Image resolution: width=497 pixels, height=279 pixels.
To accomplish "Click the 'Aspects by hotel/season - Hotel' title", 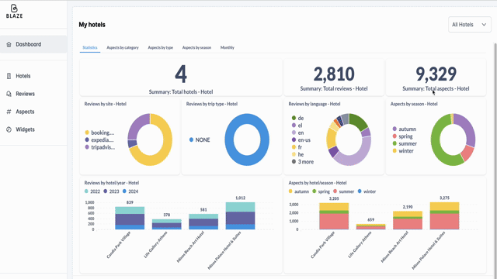I will click(x=318, y=183).
